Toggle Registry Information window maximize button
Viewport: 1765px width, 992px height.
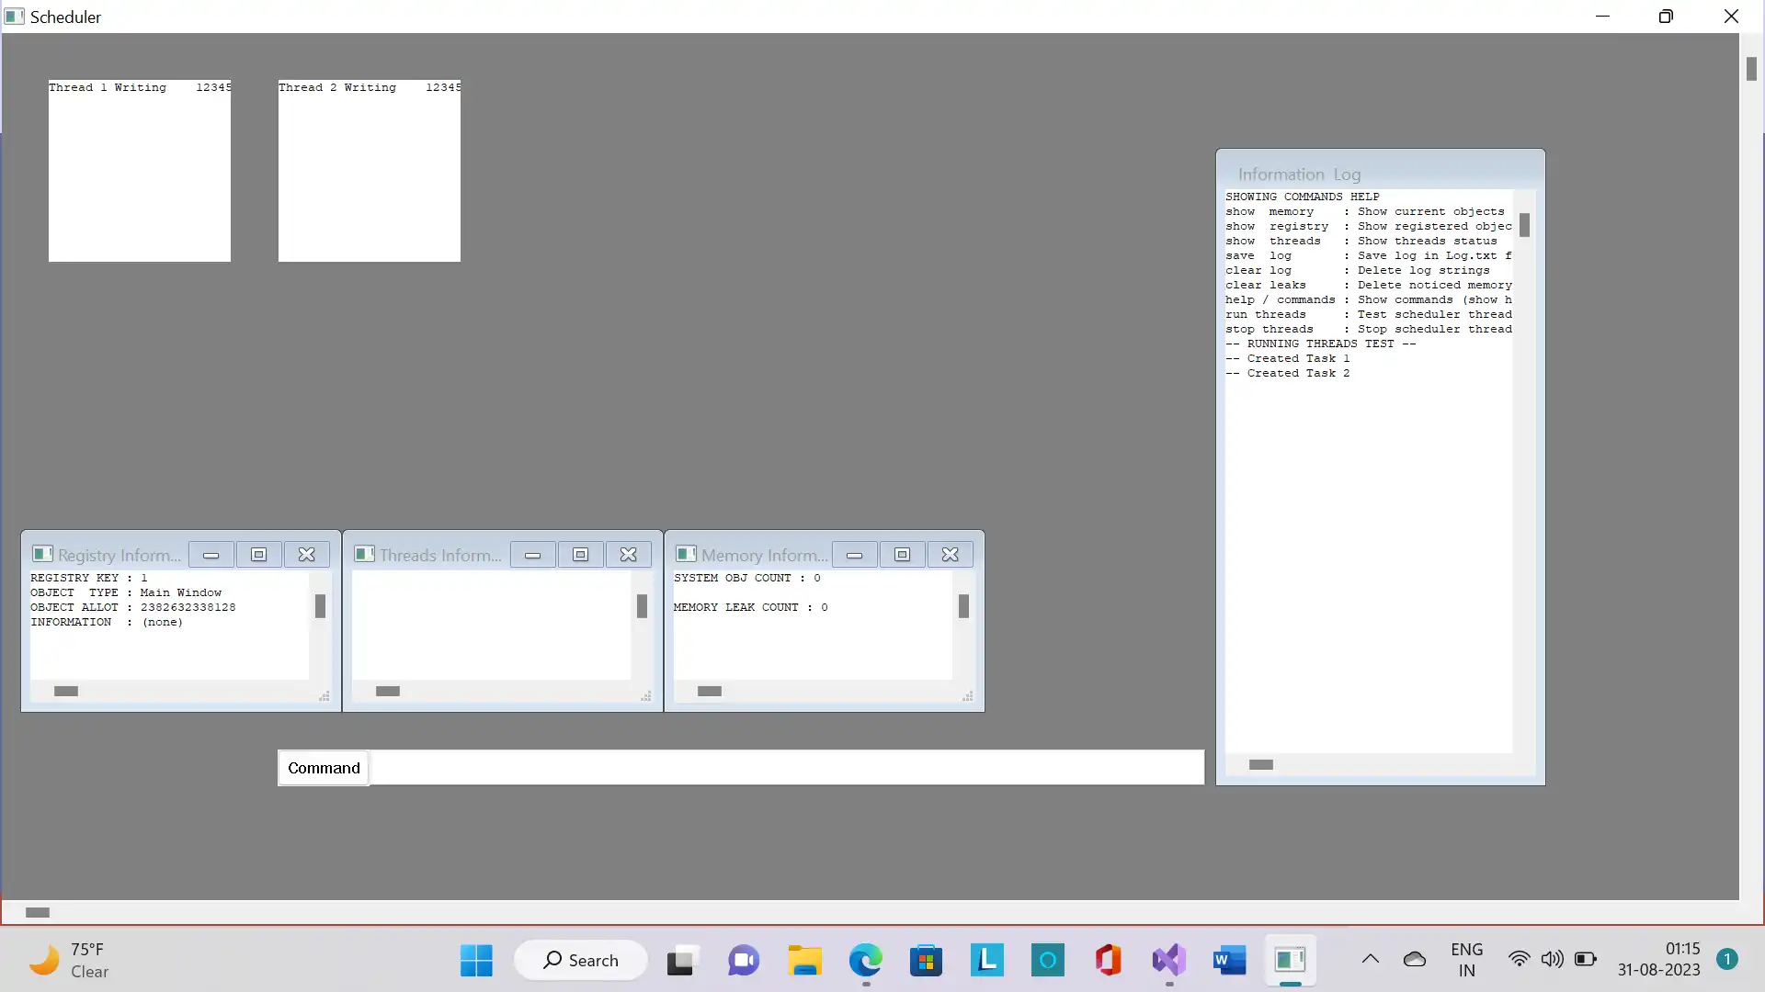258,556
